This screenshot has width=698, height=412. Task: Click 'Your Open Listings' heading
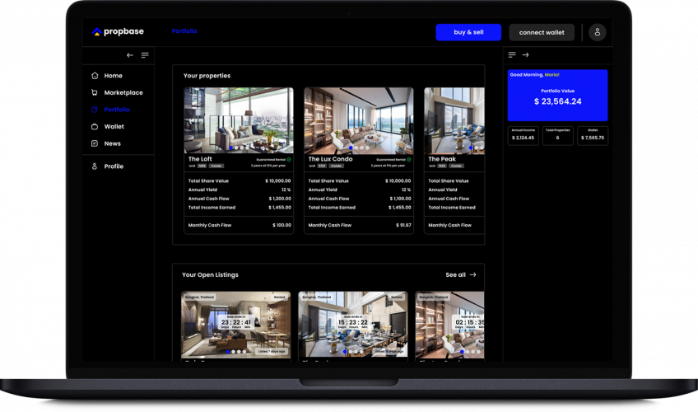tap(210, 275)
